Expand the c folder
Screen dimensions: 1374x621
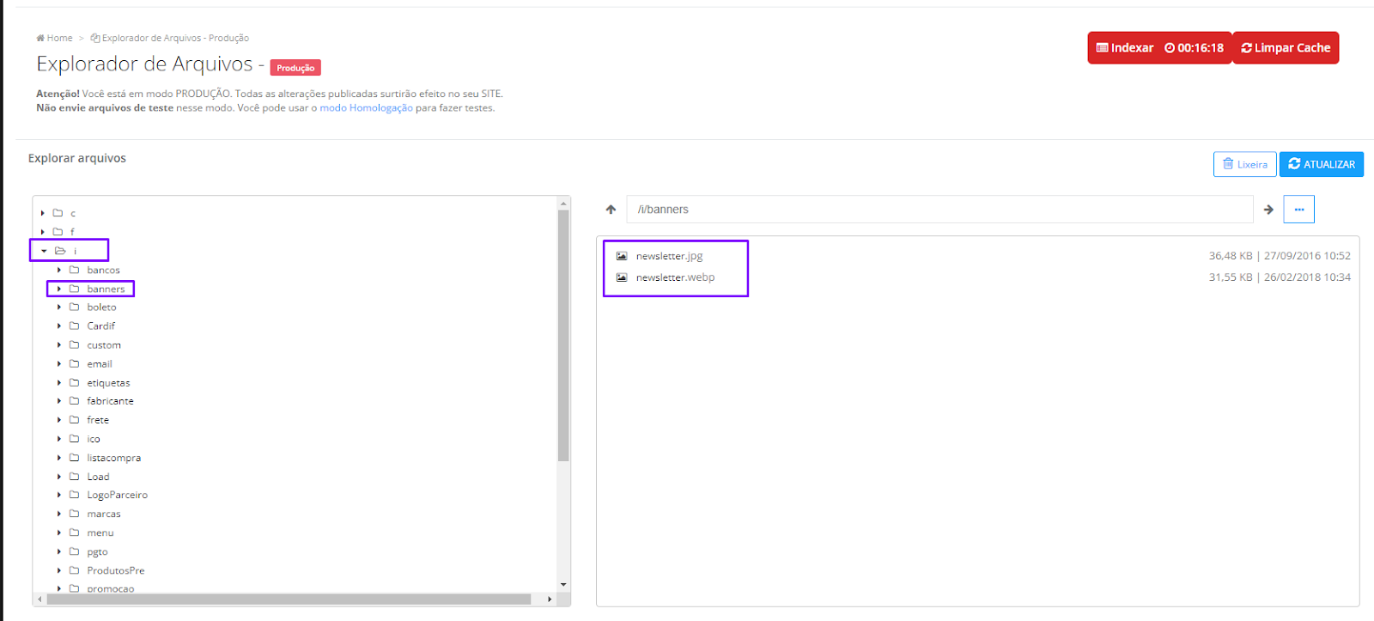click(x=42, y=213)
